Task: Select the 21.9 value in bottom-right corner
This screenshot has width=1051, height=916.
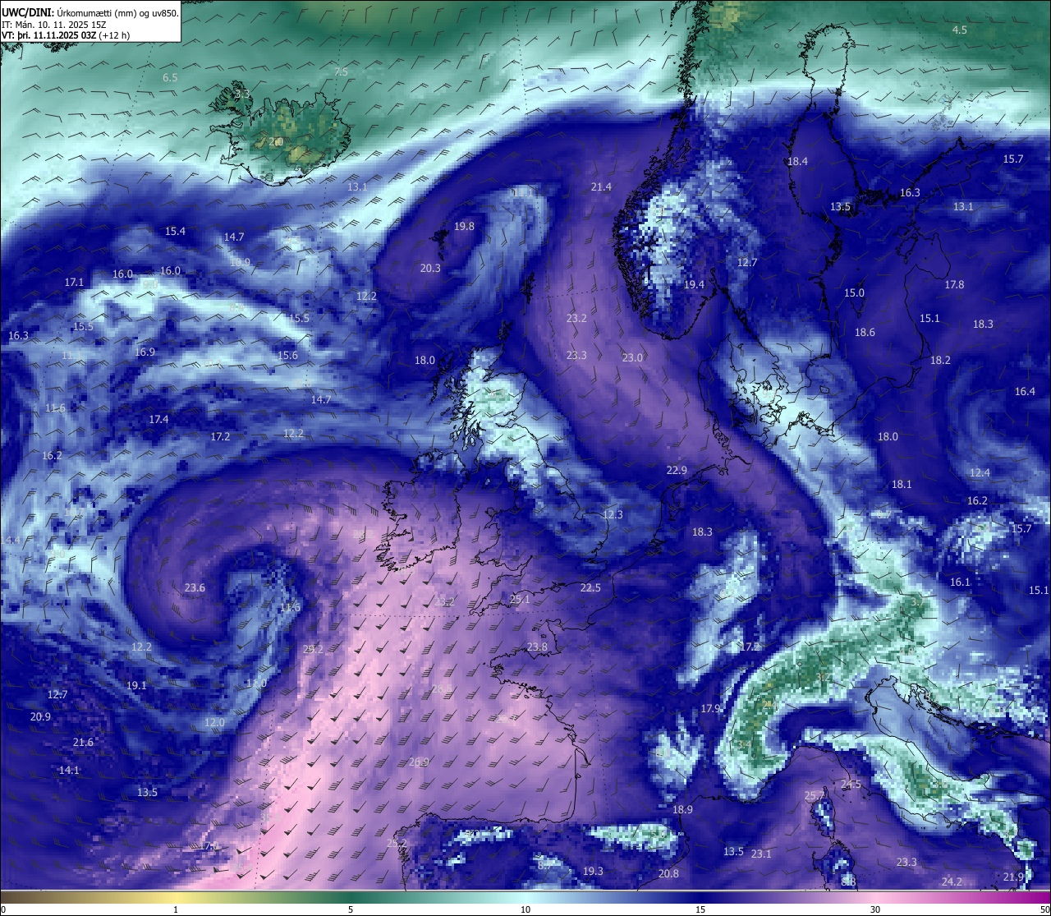Action: pos(1013,877)
